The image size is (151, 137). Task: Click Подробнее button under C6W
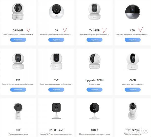point(133,40)
